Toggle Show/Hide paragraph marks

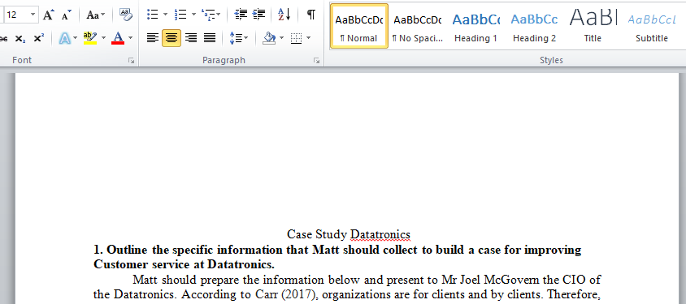[310, 15]
